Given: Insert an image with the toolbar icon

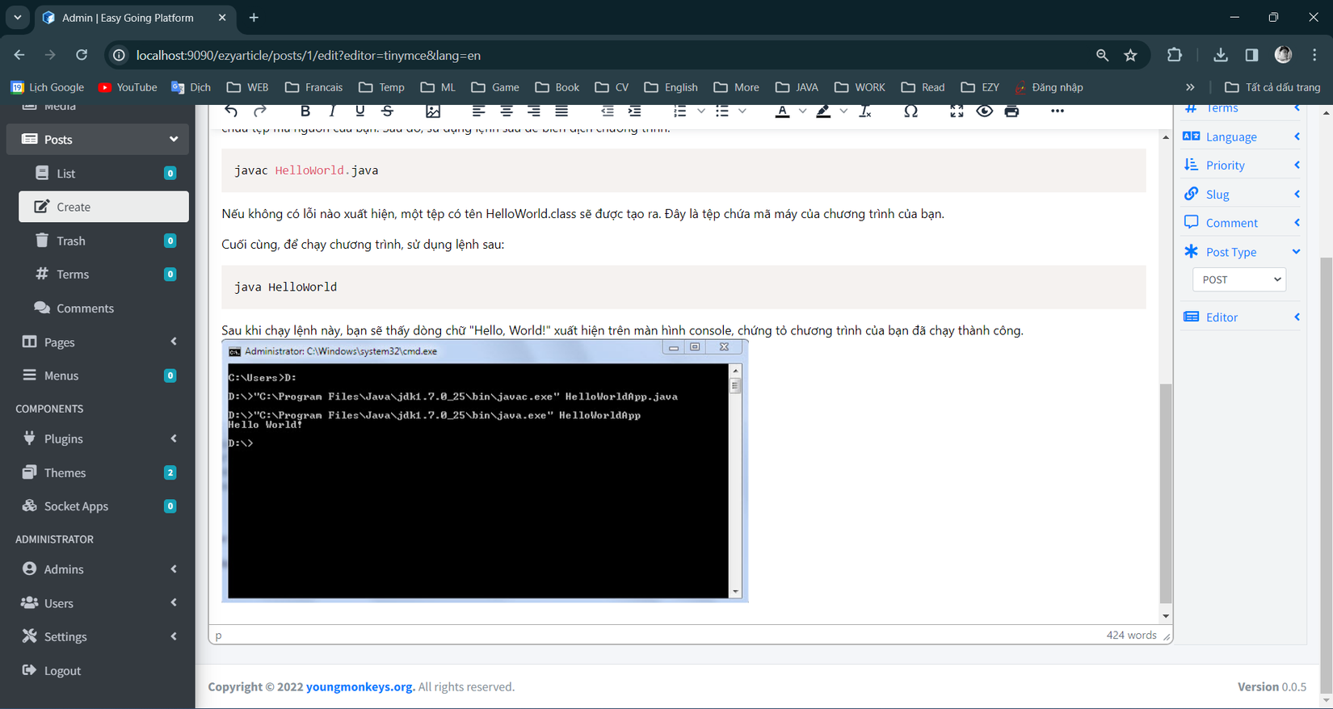Looking at the screenshot, I should coord(433,111).
